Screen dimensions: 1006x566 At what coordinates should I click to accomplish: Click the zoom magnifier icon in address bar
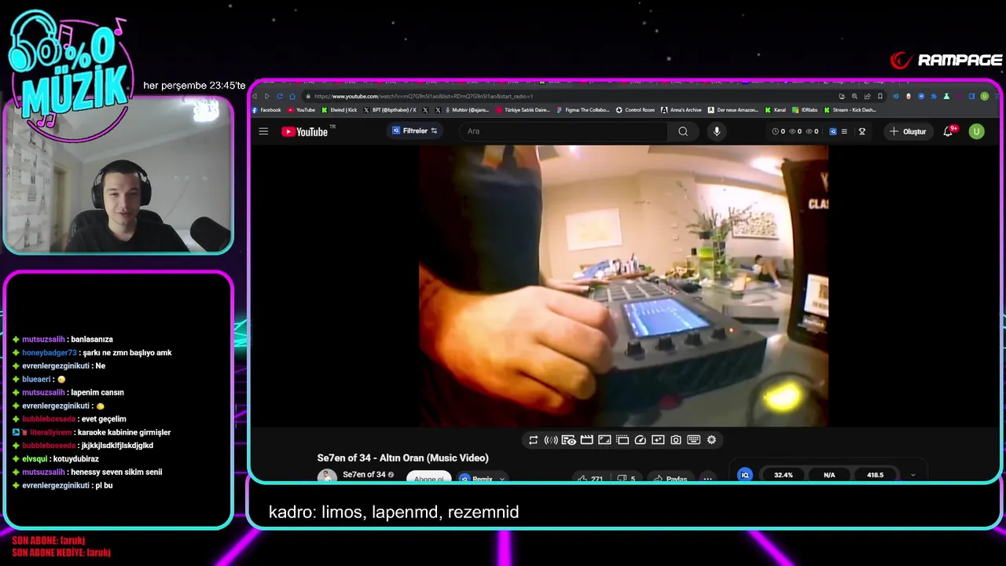(x=854, y=96)
